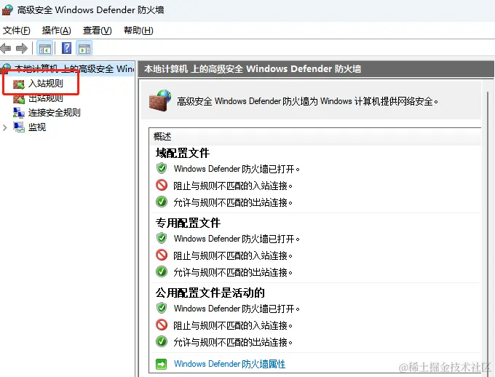Open the 查看(V) menu
Viewport: 495px width, 377px height.
(x=98, y=31)
